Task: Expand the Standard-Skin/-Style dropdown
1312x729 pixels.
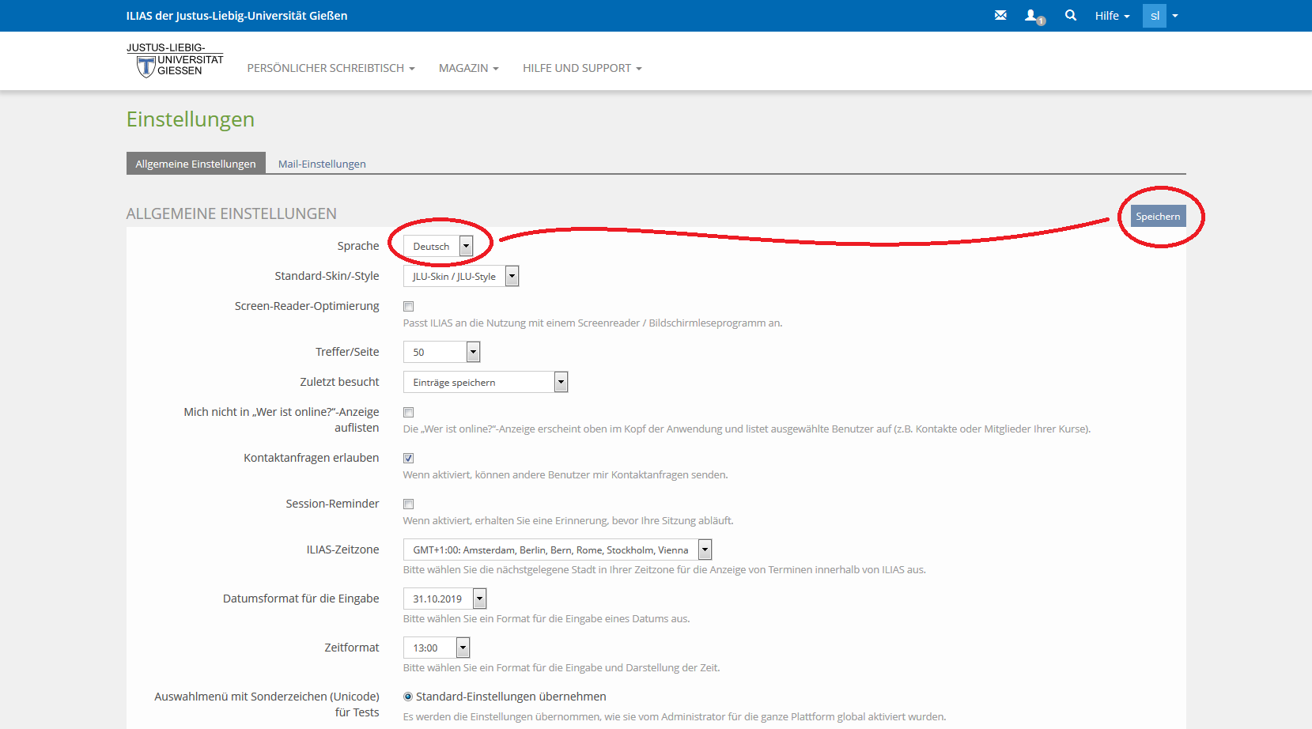Action: [x=461, y=277]
